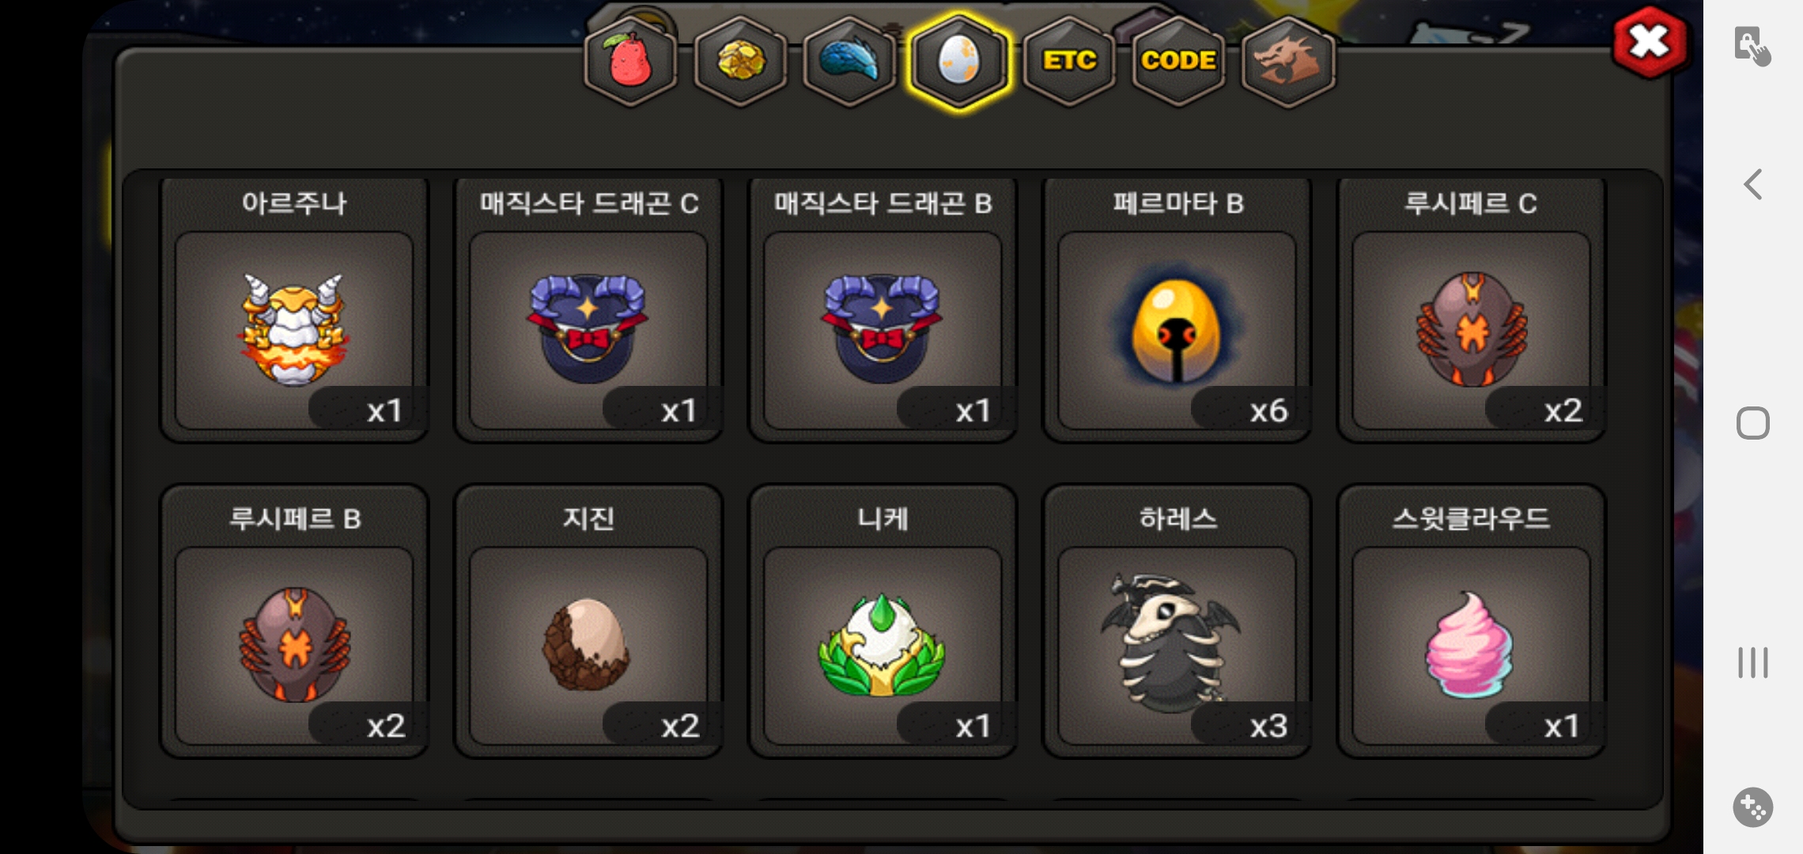This screenshot has width=1803, height=854.
Task: Choose the 페르마타 B golden egg
Action: click(1177, 310)
